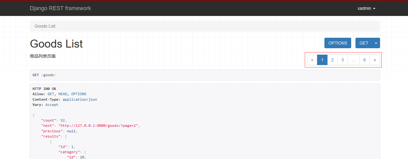
Task: Click the "results" key in JSON
Action: tap(51, 136)
